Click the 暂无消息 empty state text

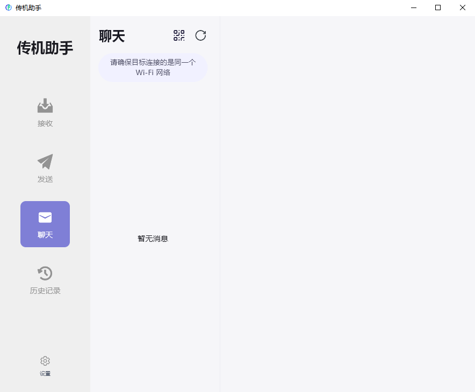pos(153,239)
